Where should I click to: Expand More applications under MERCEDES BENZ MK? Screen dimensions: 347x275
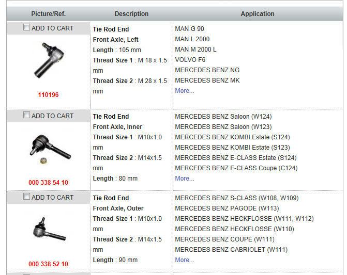tap(184, 91)
